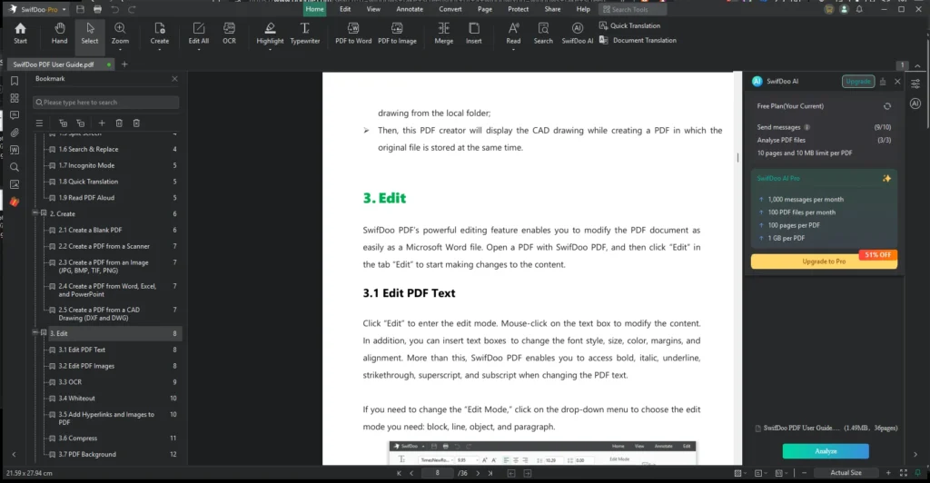Delete selected bookmark with first trash icon

coord(119,123)
